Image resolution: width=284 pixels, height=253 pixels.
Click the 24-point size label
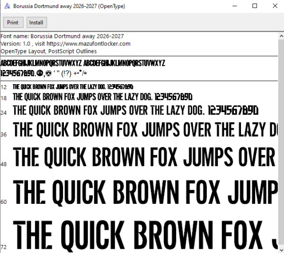(4, 113)
